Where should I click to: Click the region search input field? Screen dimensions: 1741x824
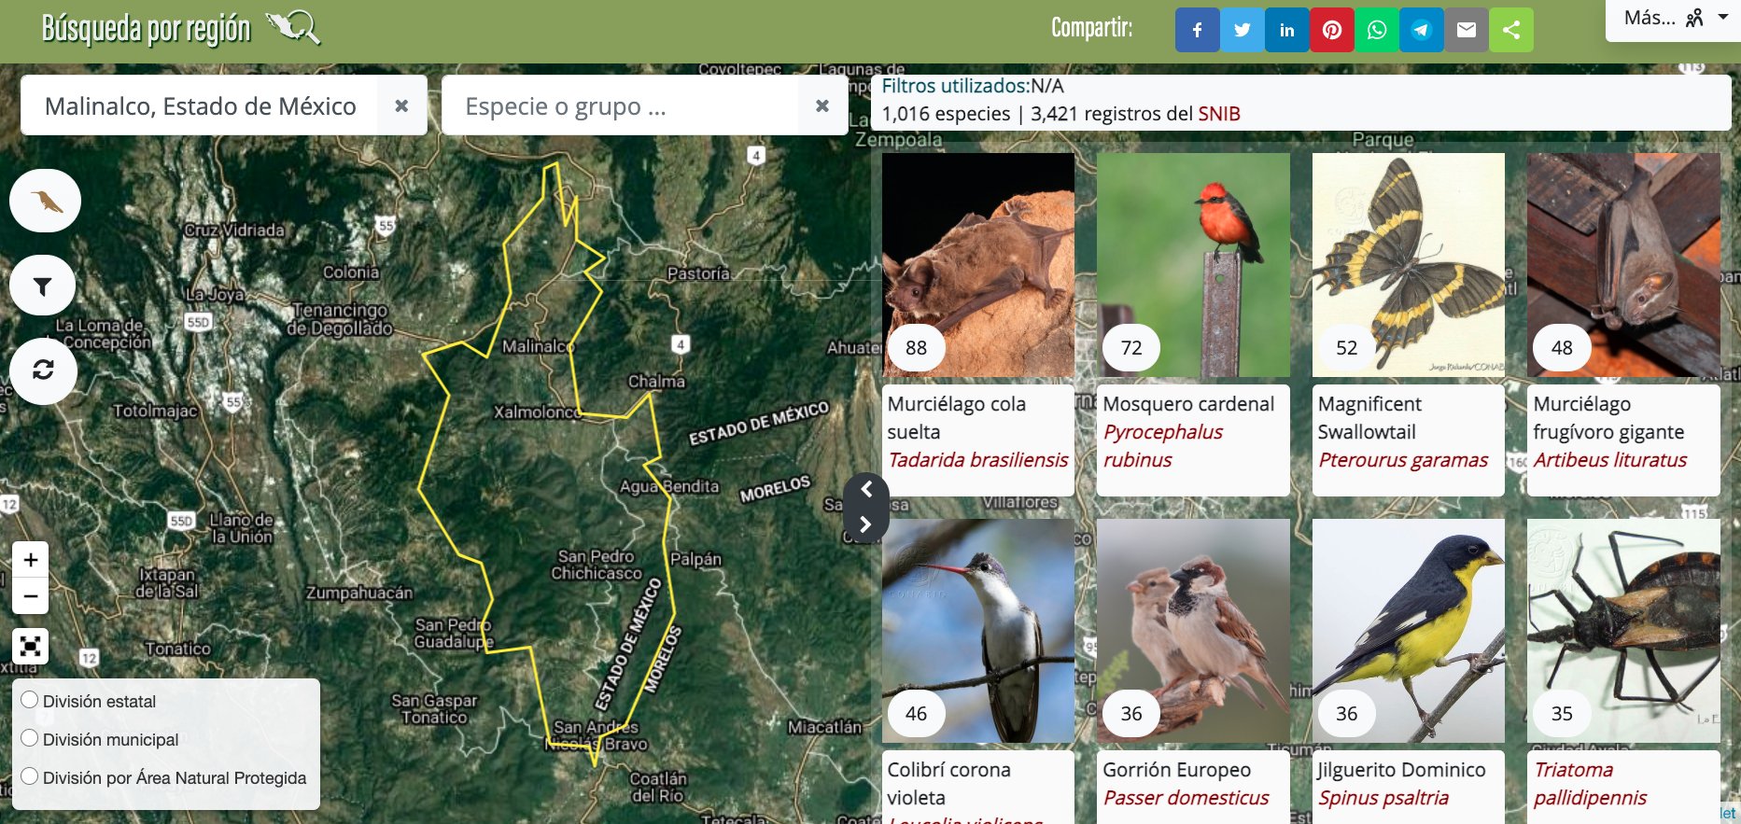click(200, 105)
